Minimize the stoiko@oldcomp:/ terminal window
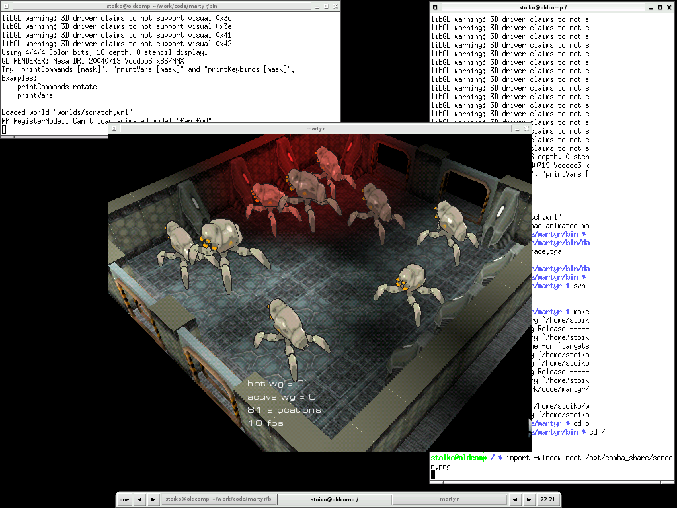This screenshot has height=508, width=677. click(x=651, y=7)
